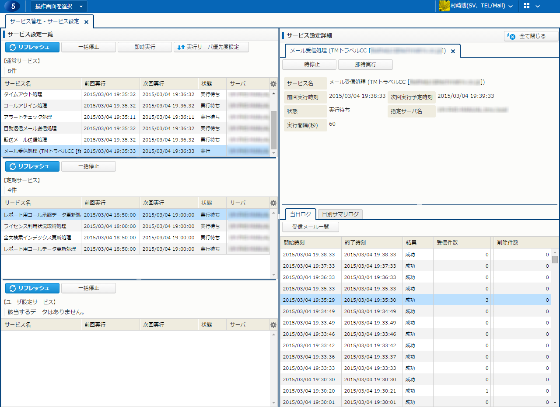Click the log scrollbar down arrow
Screen dimensions: 560x407
(555, 402)
